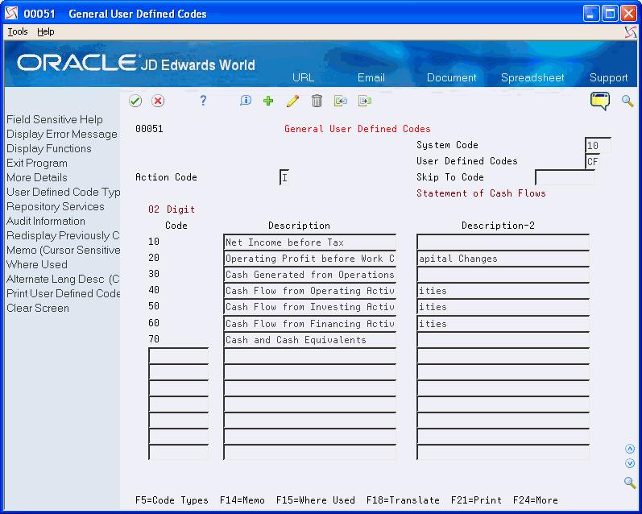The height and width of the screenshot is (514, 642).
Task: Click the toolbar magnifier search icon
Action: click(628, 101)
